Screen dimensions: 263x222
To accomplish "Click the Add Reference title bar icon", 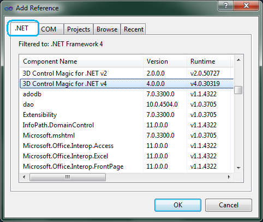I will coord(9,8).
